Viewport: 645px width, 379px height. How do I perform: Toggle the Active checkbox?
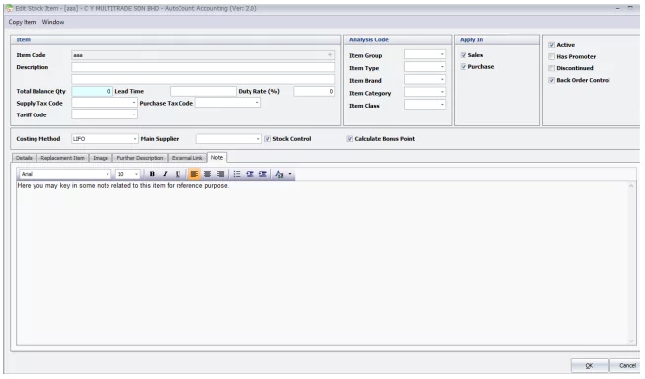tap(552, 45)
